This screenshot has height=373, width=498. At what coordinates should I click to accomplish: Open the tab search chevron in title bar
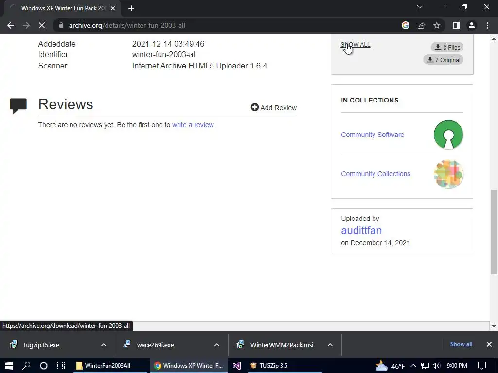[x=420, y=7]
